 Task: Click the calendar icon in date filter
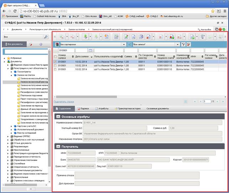click(90, 50)
